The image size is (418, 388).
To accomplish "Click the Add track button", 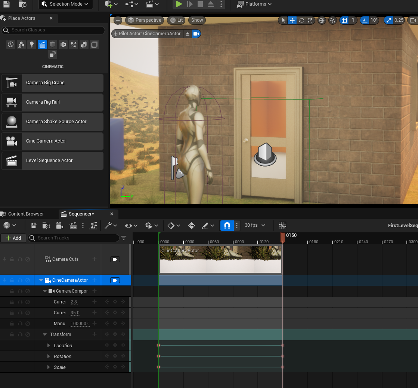I will point(13,238).
